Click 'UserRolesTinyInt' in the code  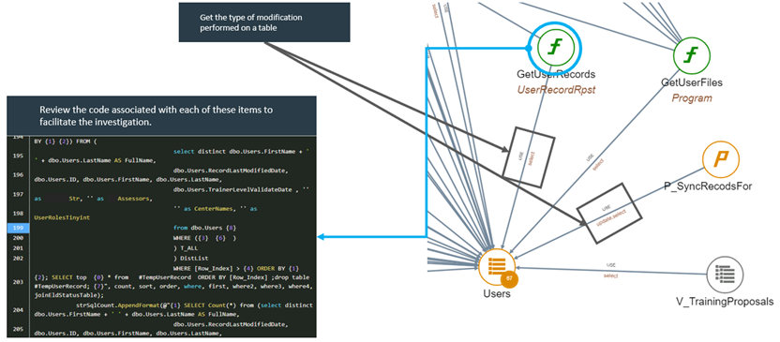coord(61,217)
